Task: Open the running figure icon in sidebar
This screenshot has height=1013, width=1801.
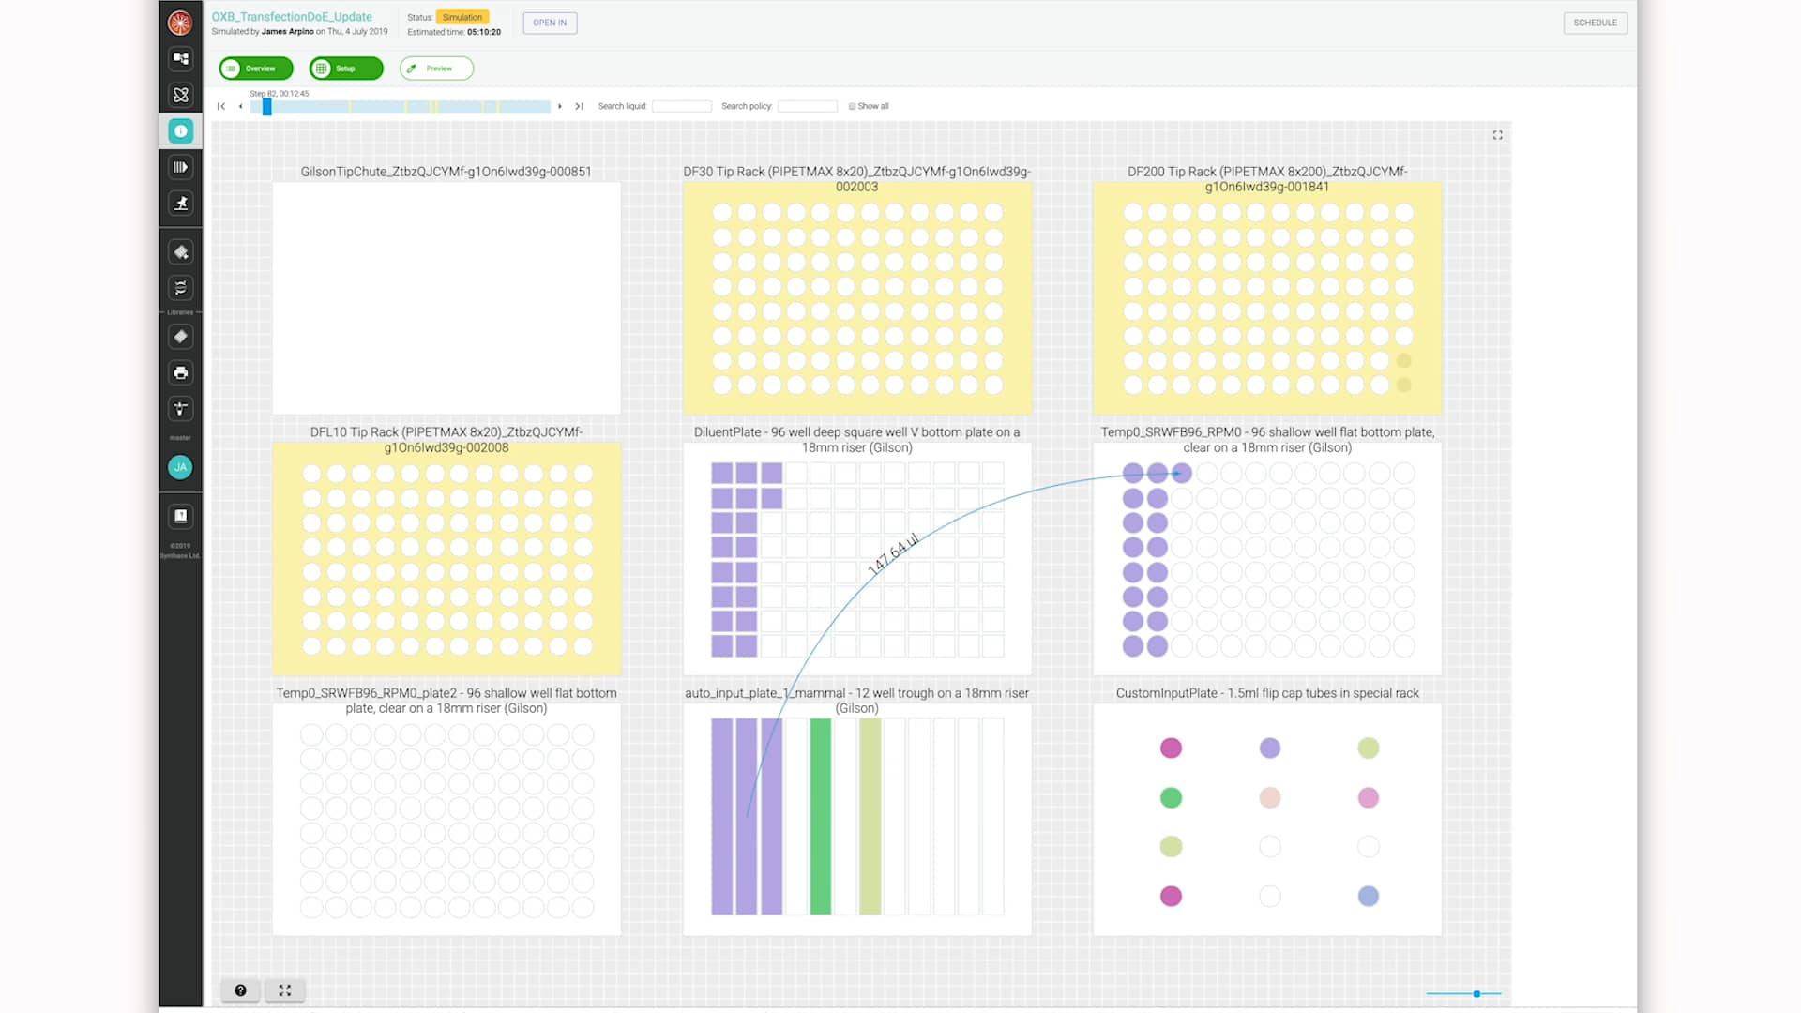Action: pos(181,204)
